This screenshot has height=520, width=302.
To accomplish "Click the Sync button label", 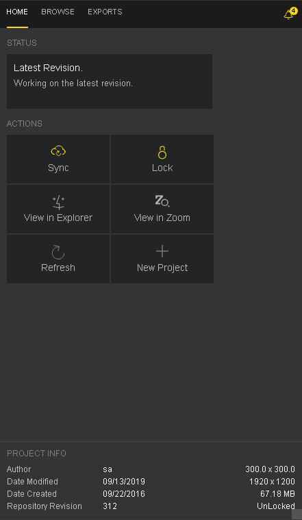I will (58, 168).
